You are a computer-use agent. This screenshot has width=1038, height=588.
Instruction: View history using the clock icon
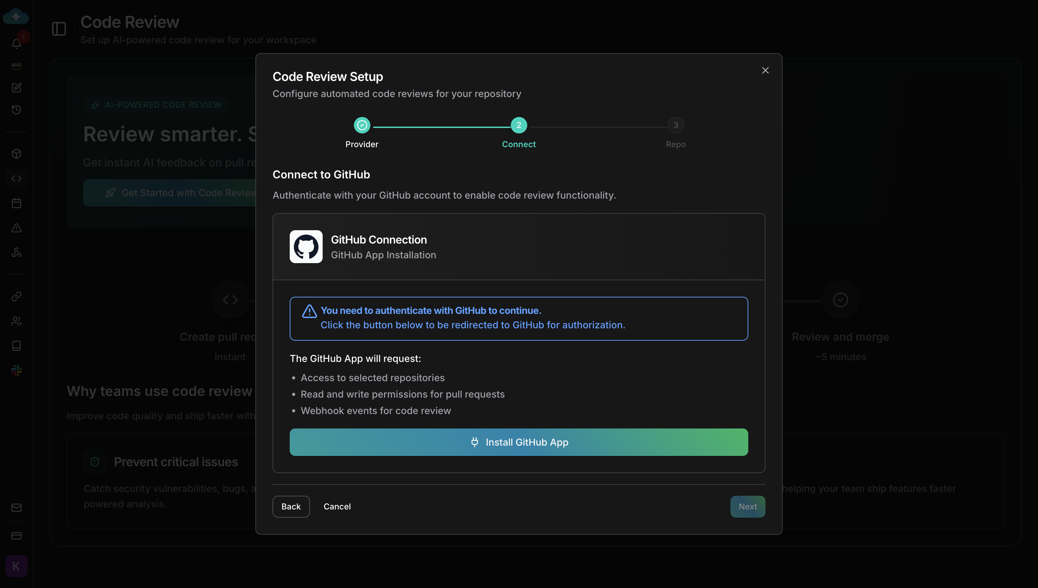tap(16, 109)
